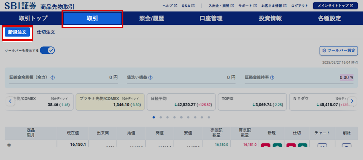Select the プラチナ先物/COMEX ticker card
This screenshot has width=363, height=160.
[110, 102]
